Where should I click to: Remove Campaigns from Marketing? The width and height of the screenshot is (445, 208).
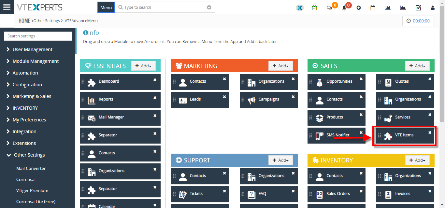click(x=293, y=97)
